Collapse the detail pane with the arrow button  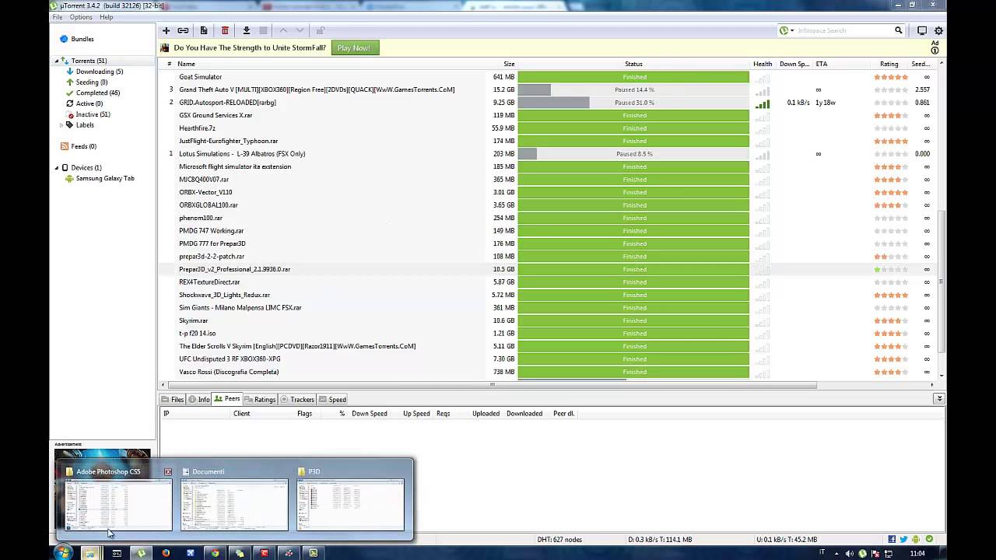coord(939,399)
